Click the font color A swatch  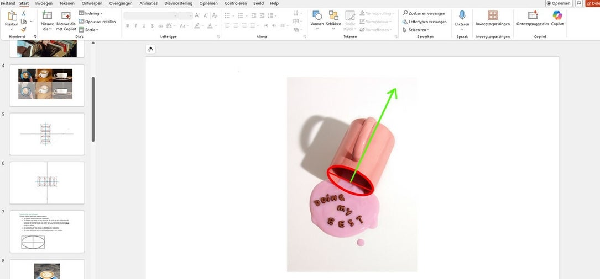click(211, 26)
